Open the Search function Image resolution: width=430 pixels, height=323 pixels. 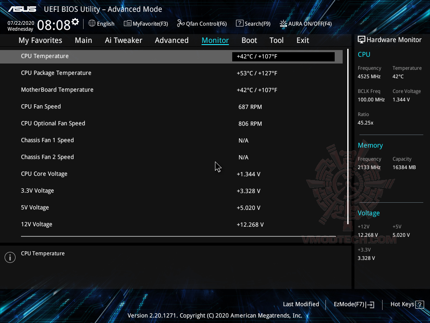[x=253, y=24]
